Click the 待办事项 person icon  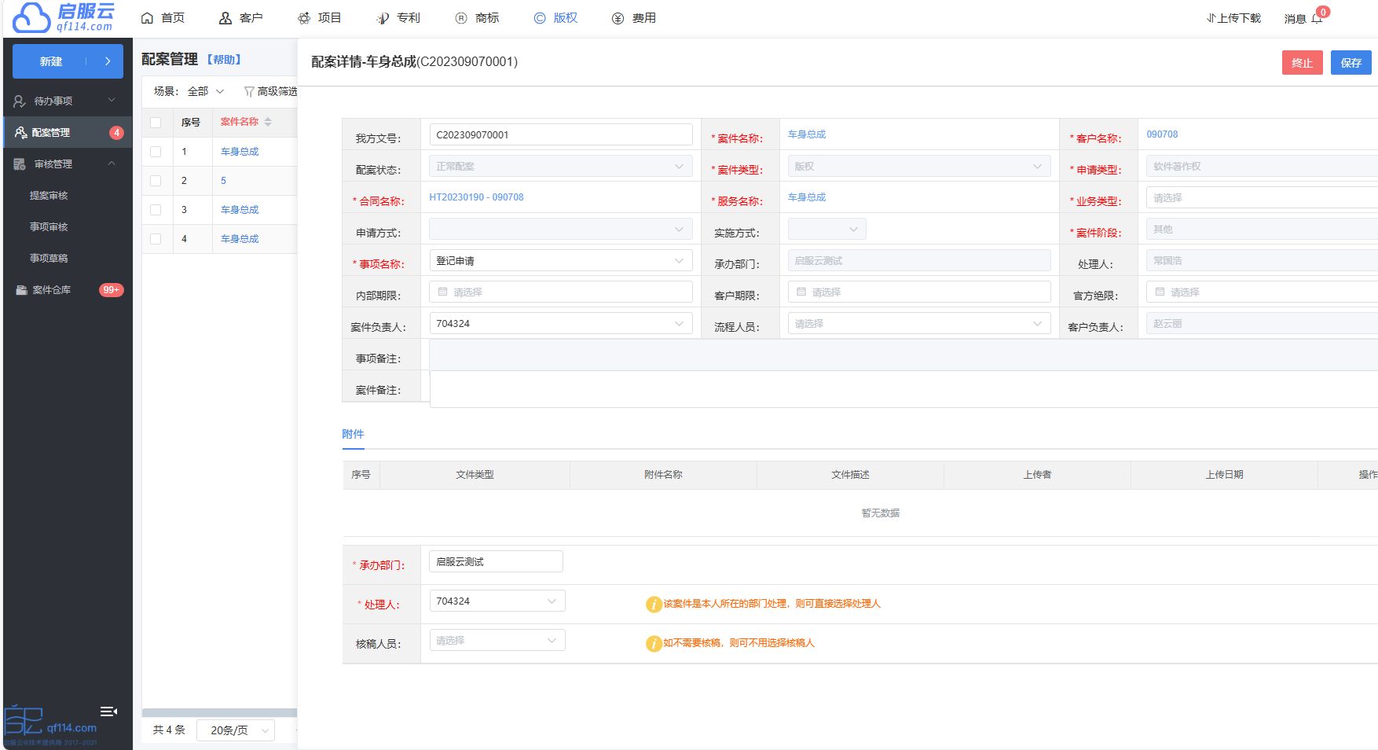(x=20, y=101)
